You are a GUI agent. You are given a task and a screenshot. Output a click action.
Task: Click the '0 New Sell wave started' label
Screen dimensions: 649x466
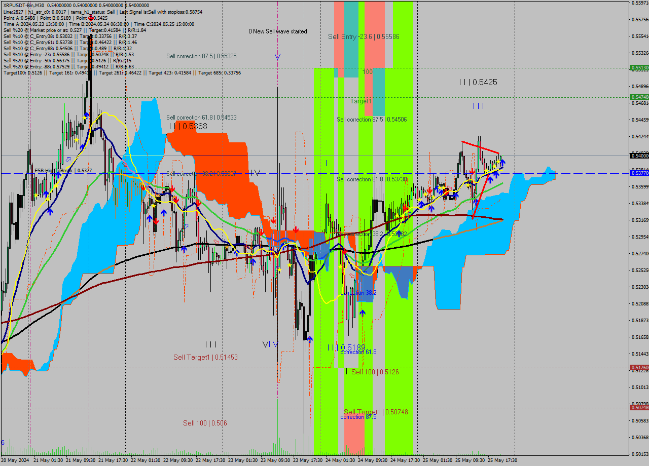(x=277, y=31)
